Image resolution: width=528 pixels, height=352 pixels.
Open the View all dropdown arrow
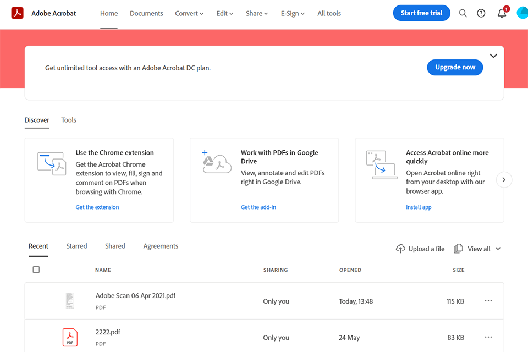pyautogui.click(x=498, y=249)
